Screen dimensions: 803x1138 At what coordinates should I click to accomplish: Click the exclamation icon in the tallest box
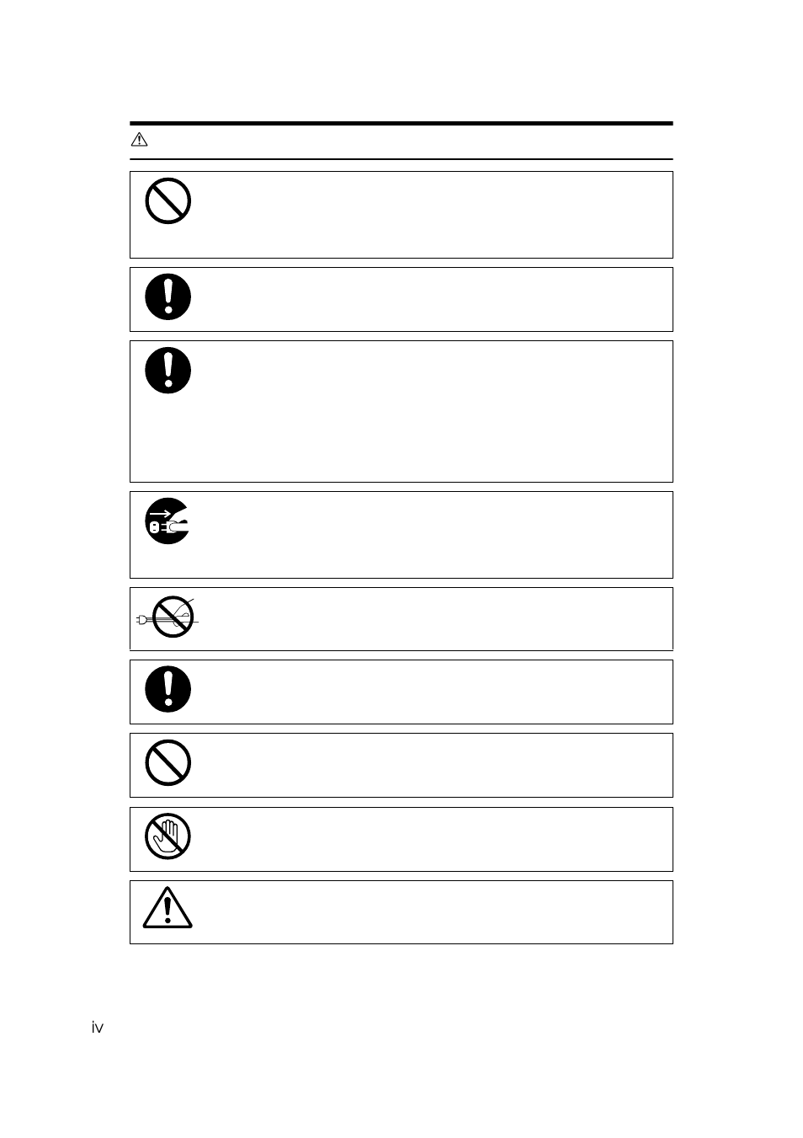pos(168,371)
